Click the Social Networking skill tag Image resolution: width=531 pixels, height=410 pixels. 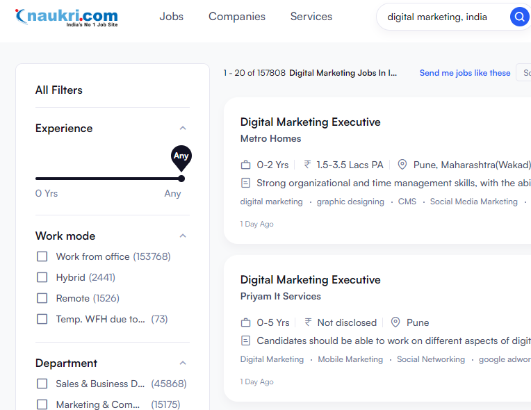431,359
